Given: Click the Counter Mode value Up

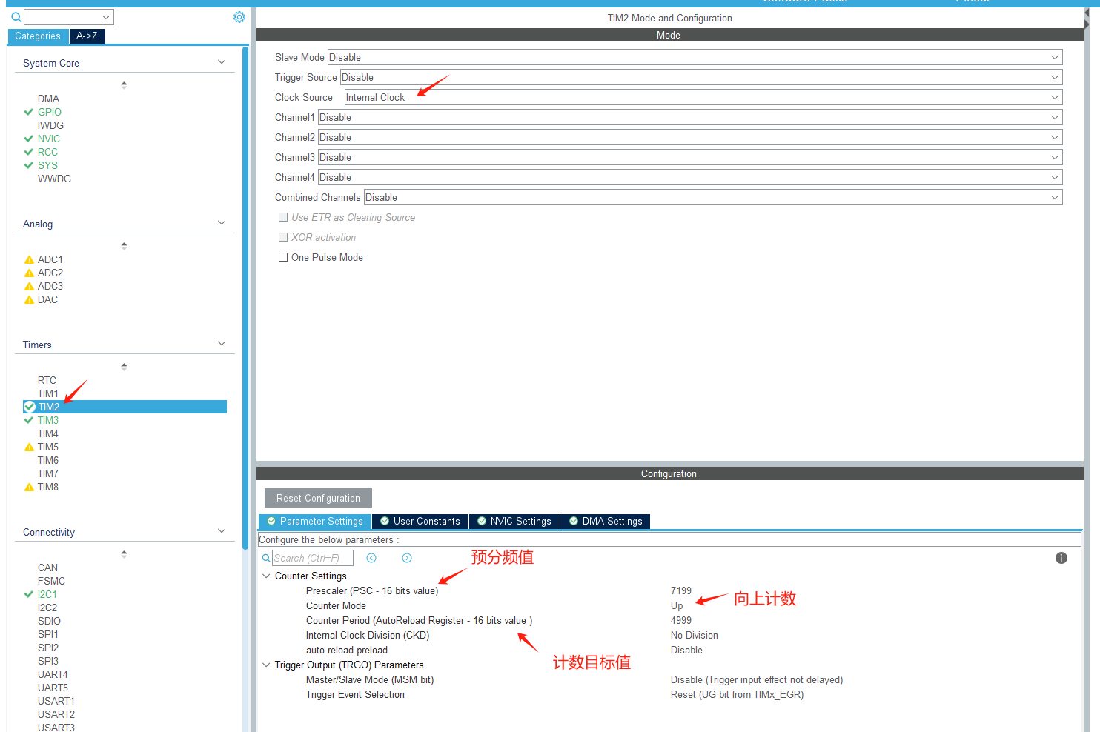Looking at the screenshot, I should [x=677, y=605].
